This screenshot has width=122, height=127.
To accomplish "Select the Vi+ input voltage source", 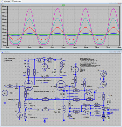I will (5, 93).
